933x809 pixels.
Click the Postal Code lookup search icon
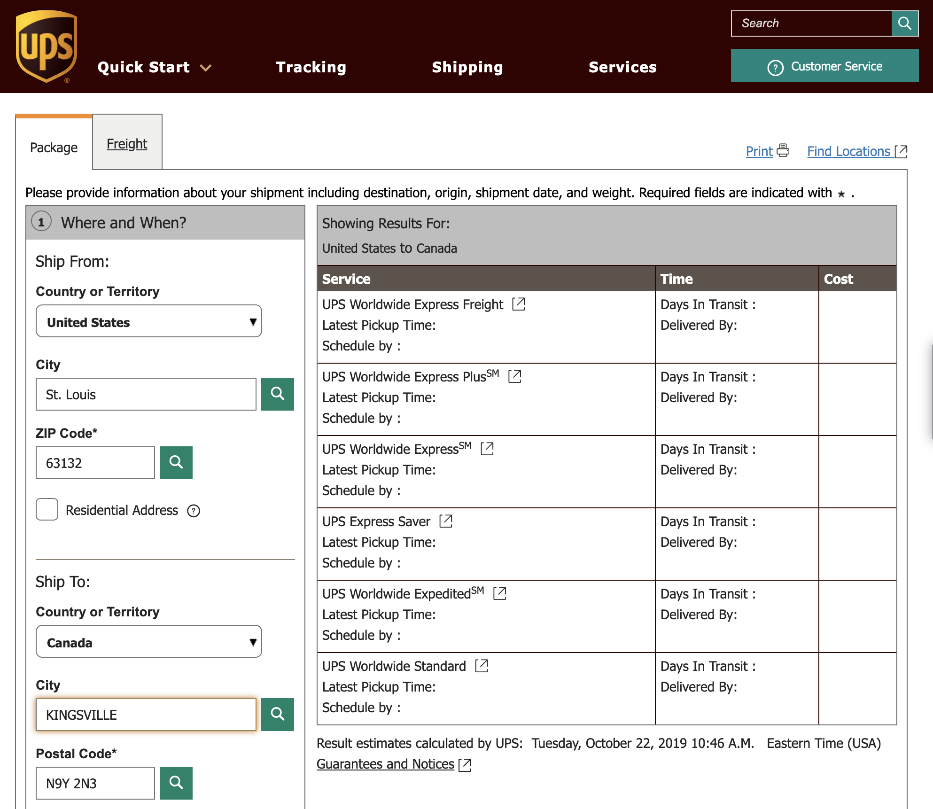[x=176, y=783]
